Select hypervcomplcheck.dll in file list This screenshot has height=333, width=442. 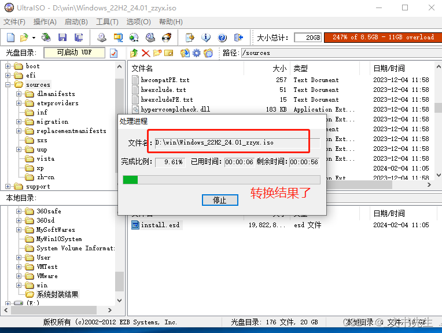coord(175,109)
